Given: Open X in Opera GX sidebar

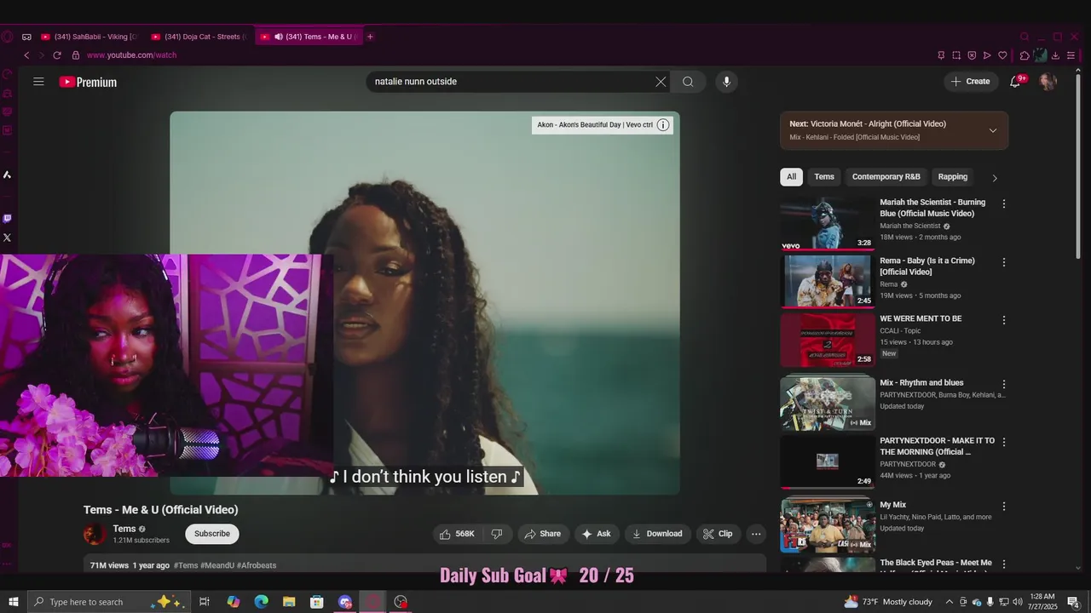Looking at the screenshot, I should [x=7, y=238].
